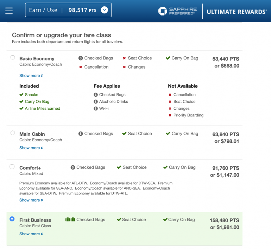This screenshot has height=249, width=271.
Task: Expand Show more under Main Cabin
Action: 31,148
